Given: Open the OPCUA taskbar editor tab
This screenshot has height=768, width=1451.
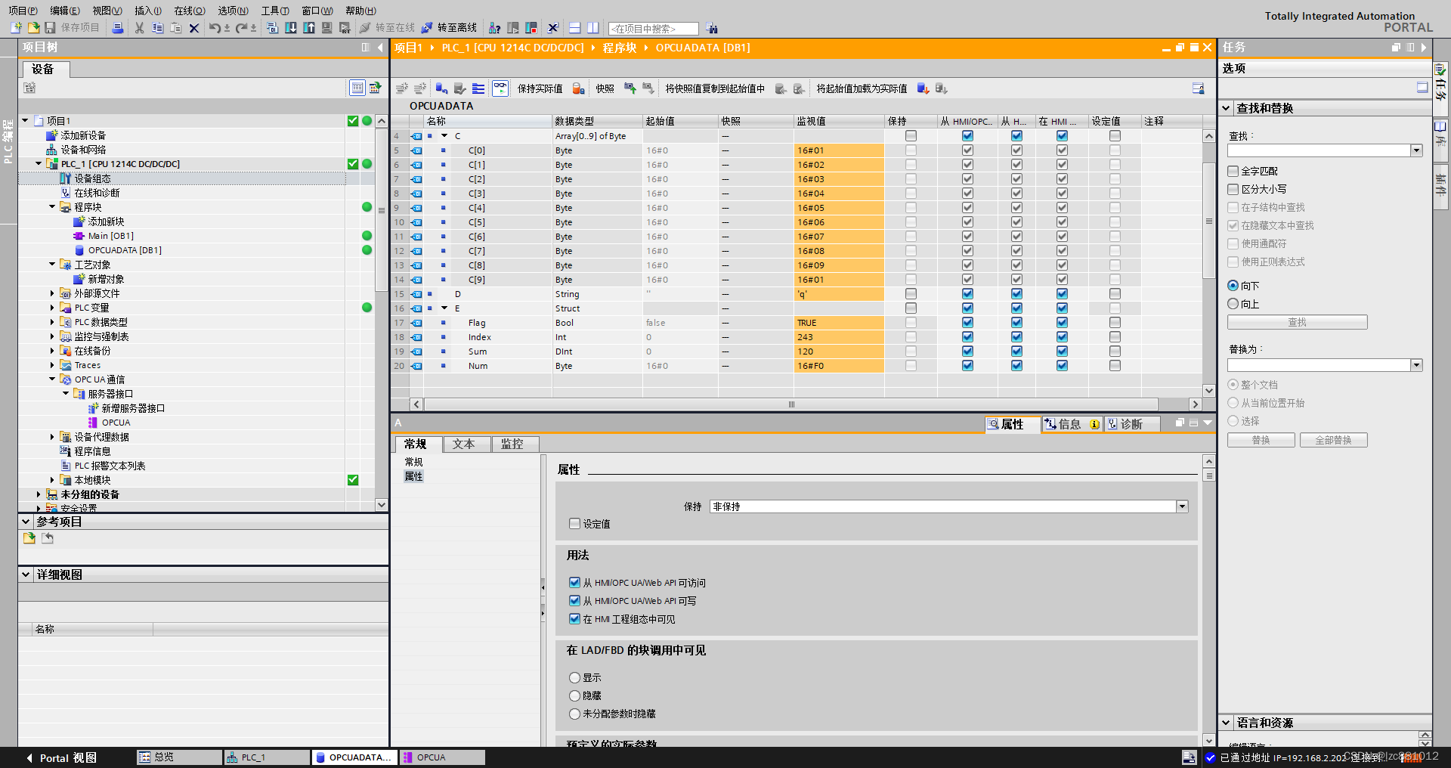Looking at the screenshot, I should (x=442, y=757).
